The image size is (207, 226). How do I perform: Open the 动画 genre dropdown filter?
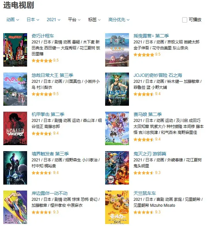coord(13,20)
